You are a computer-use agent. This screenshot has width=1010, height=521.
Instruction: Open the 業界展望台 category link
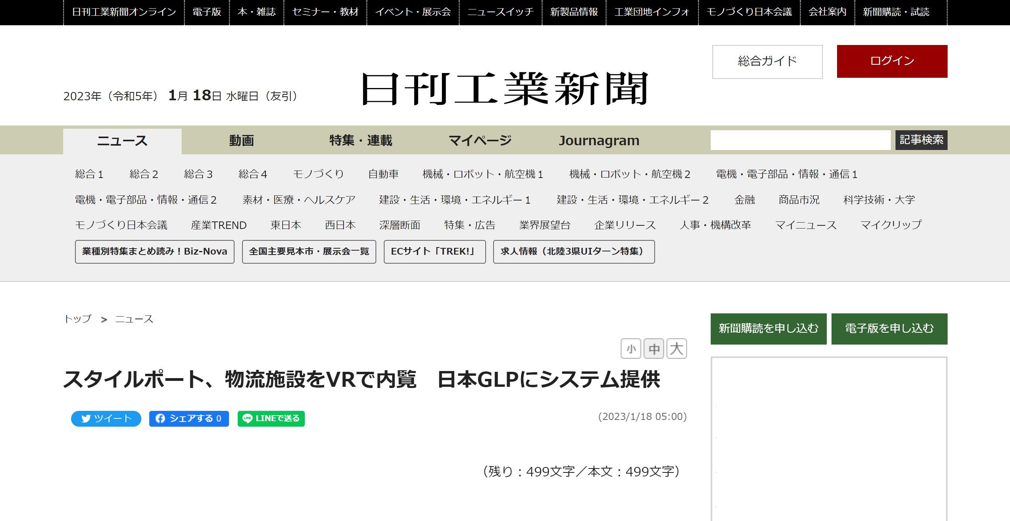click(545, 225)
